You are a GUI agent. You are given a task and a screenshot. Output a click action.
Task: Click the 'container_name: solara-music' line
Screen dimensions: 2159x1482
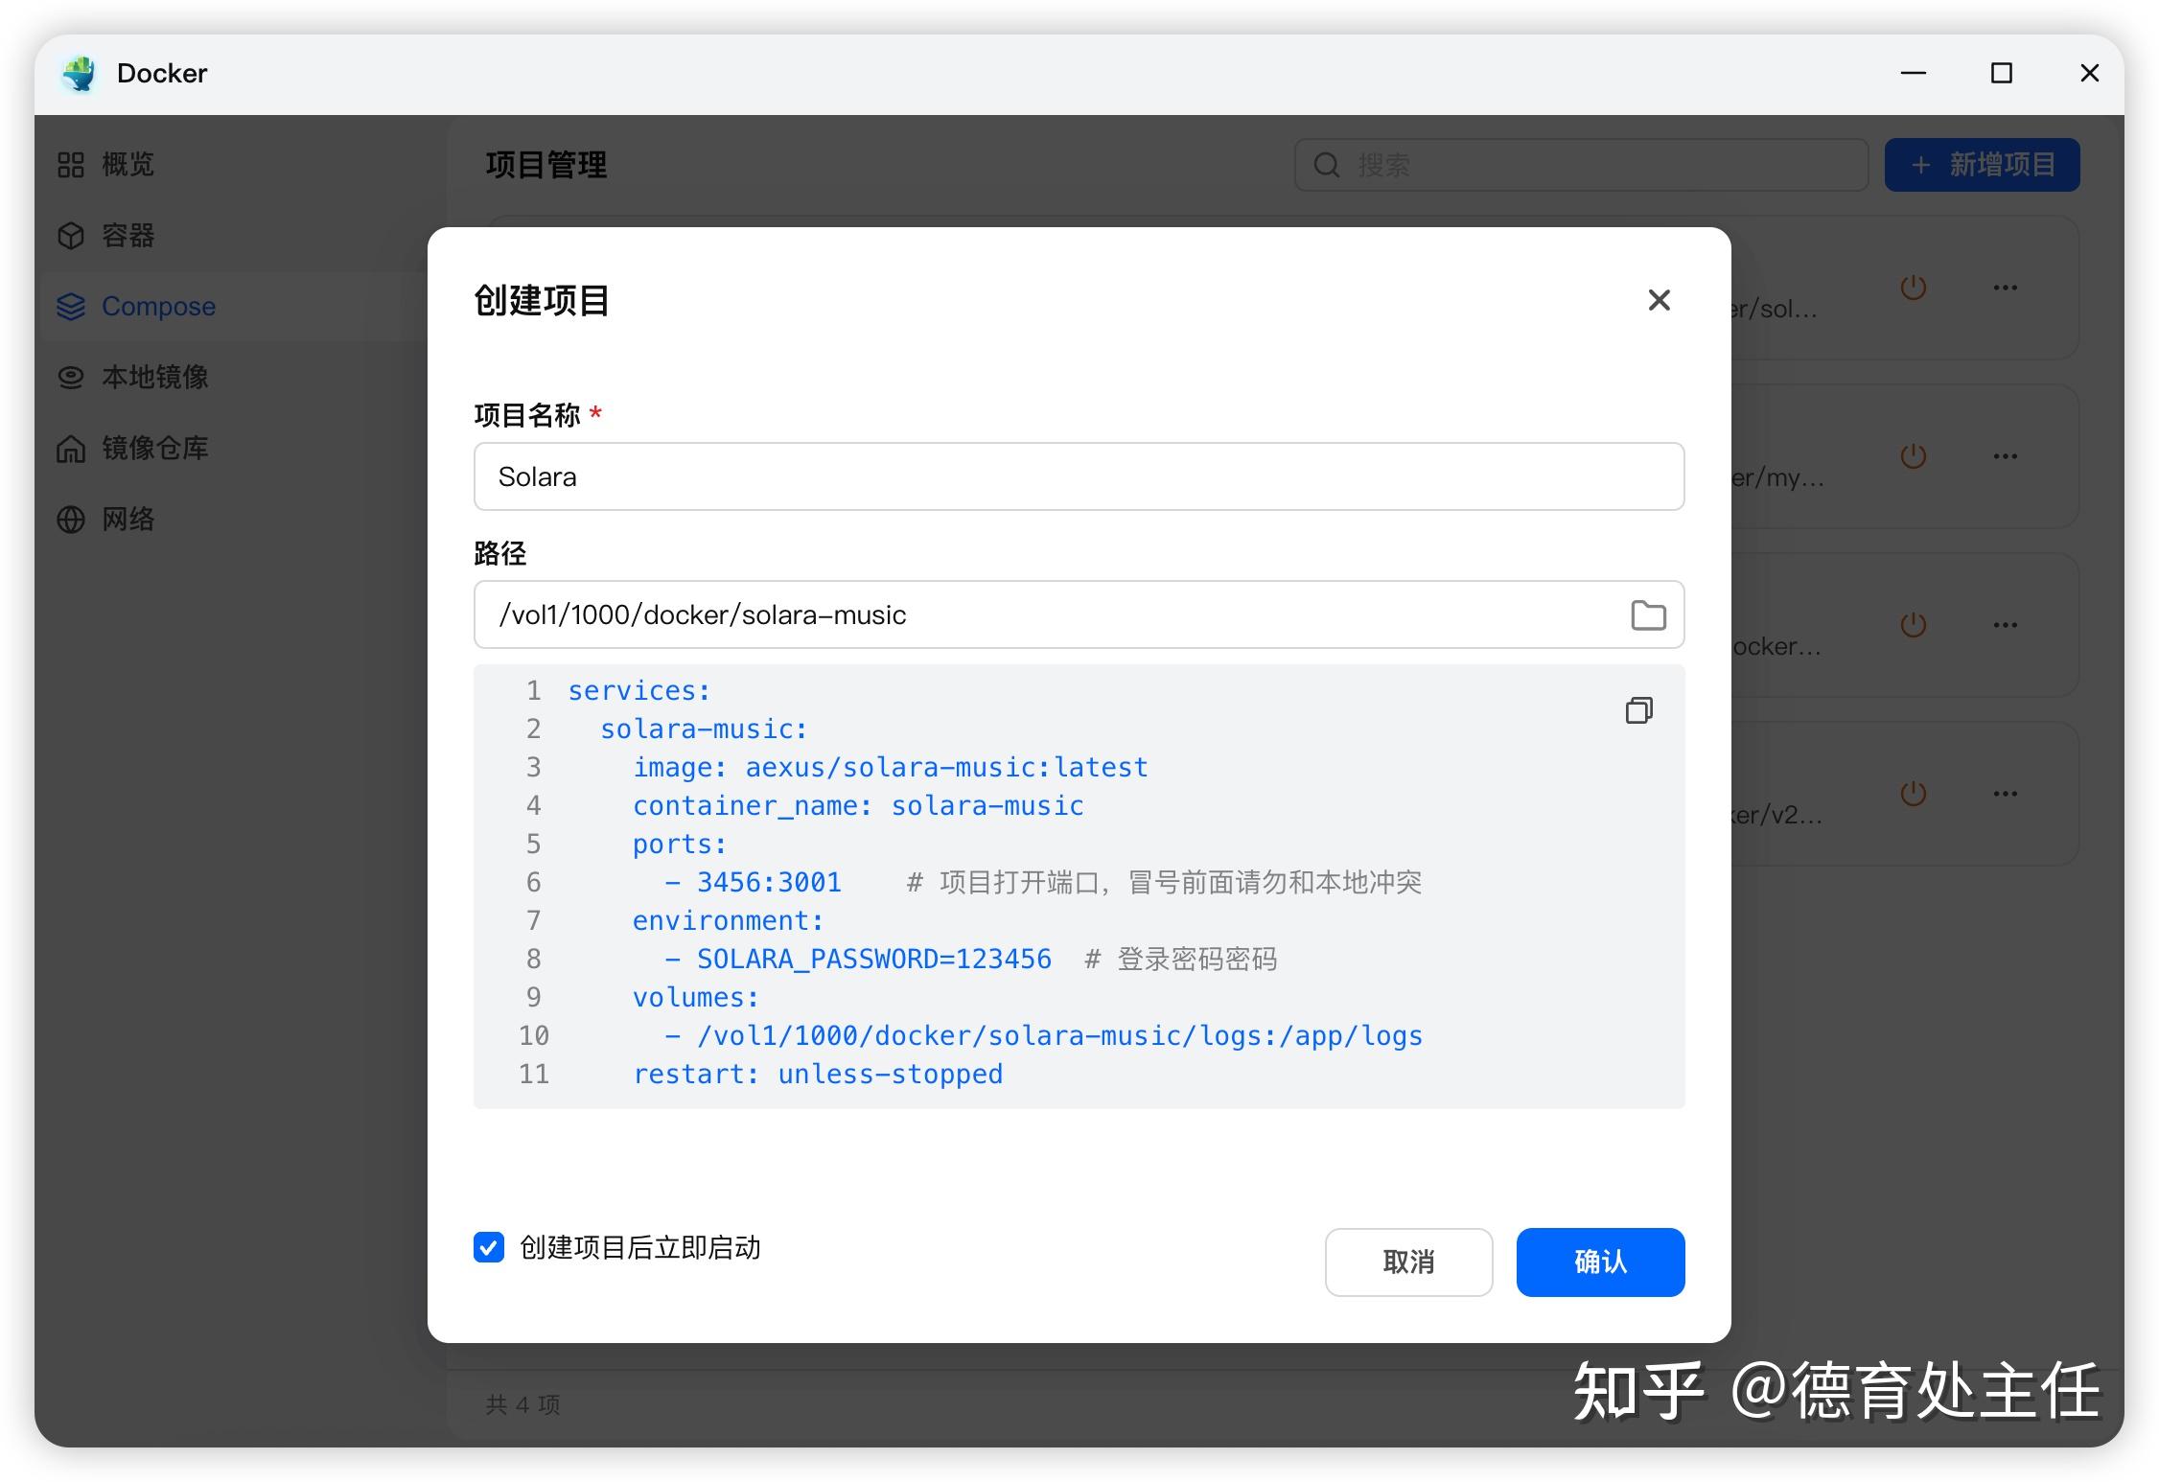coord(858,805)
